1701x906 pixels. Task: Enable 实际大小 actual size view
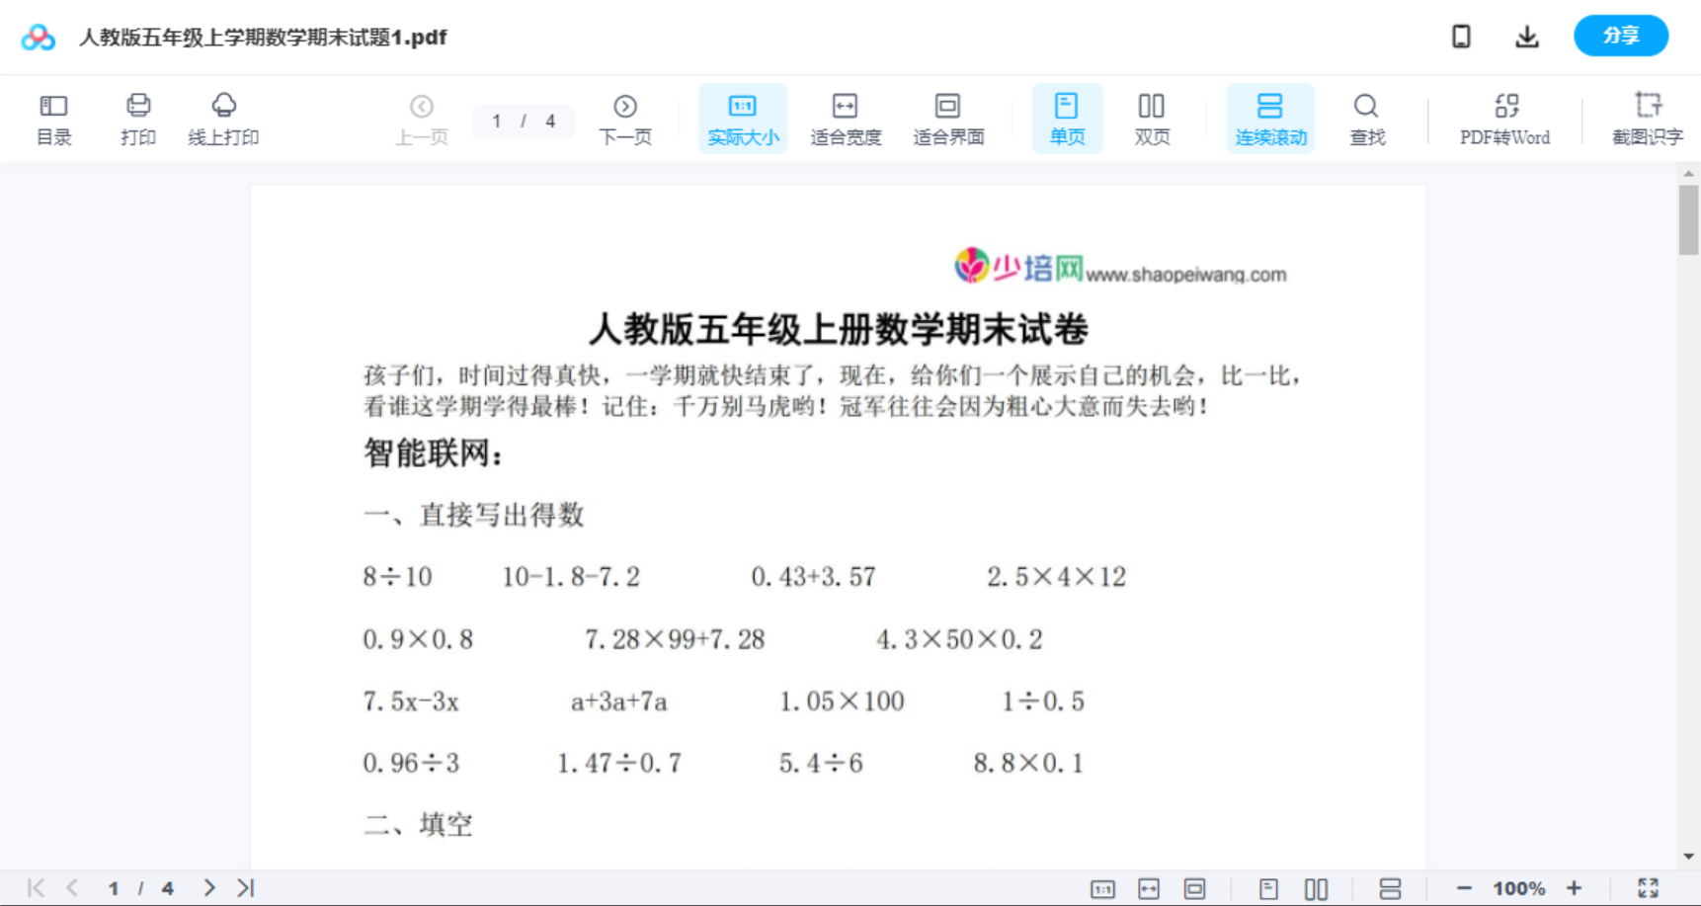(742, 118)
